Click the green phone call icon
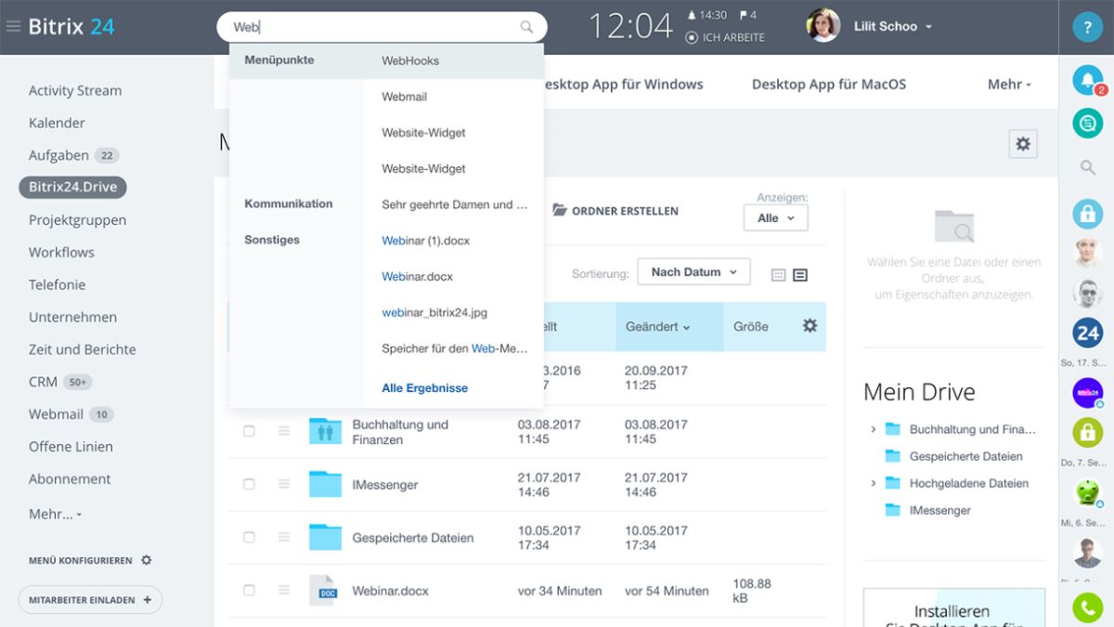1114x627 pixels. tap(1087, 608)
